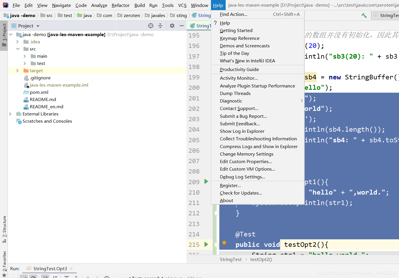Click the External Libraries icon
Image resolution: width=399 pixels, height=278 pixels.
tap(19, 114)
